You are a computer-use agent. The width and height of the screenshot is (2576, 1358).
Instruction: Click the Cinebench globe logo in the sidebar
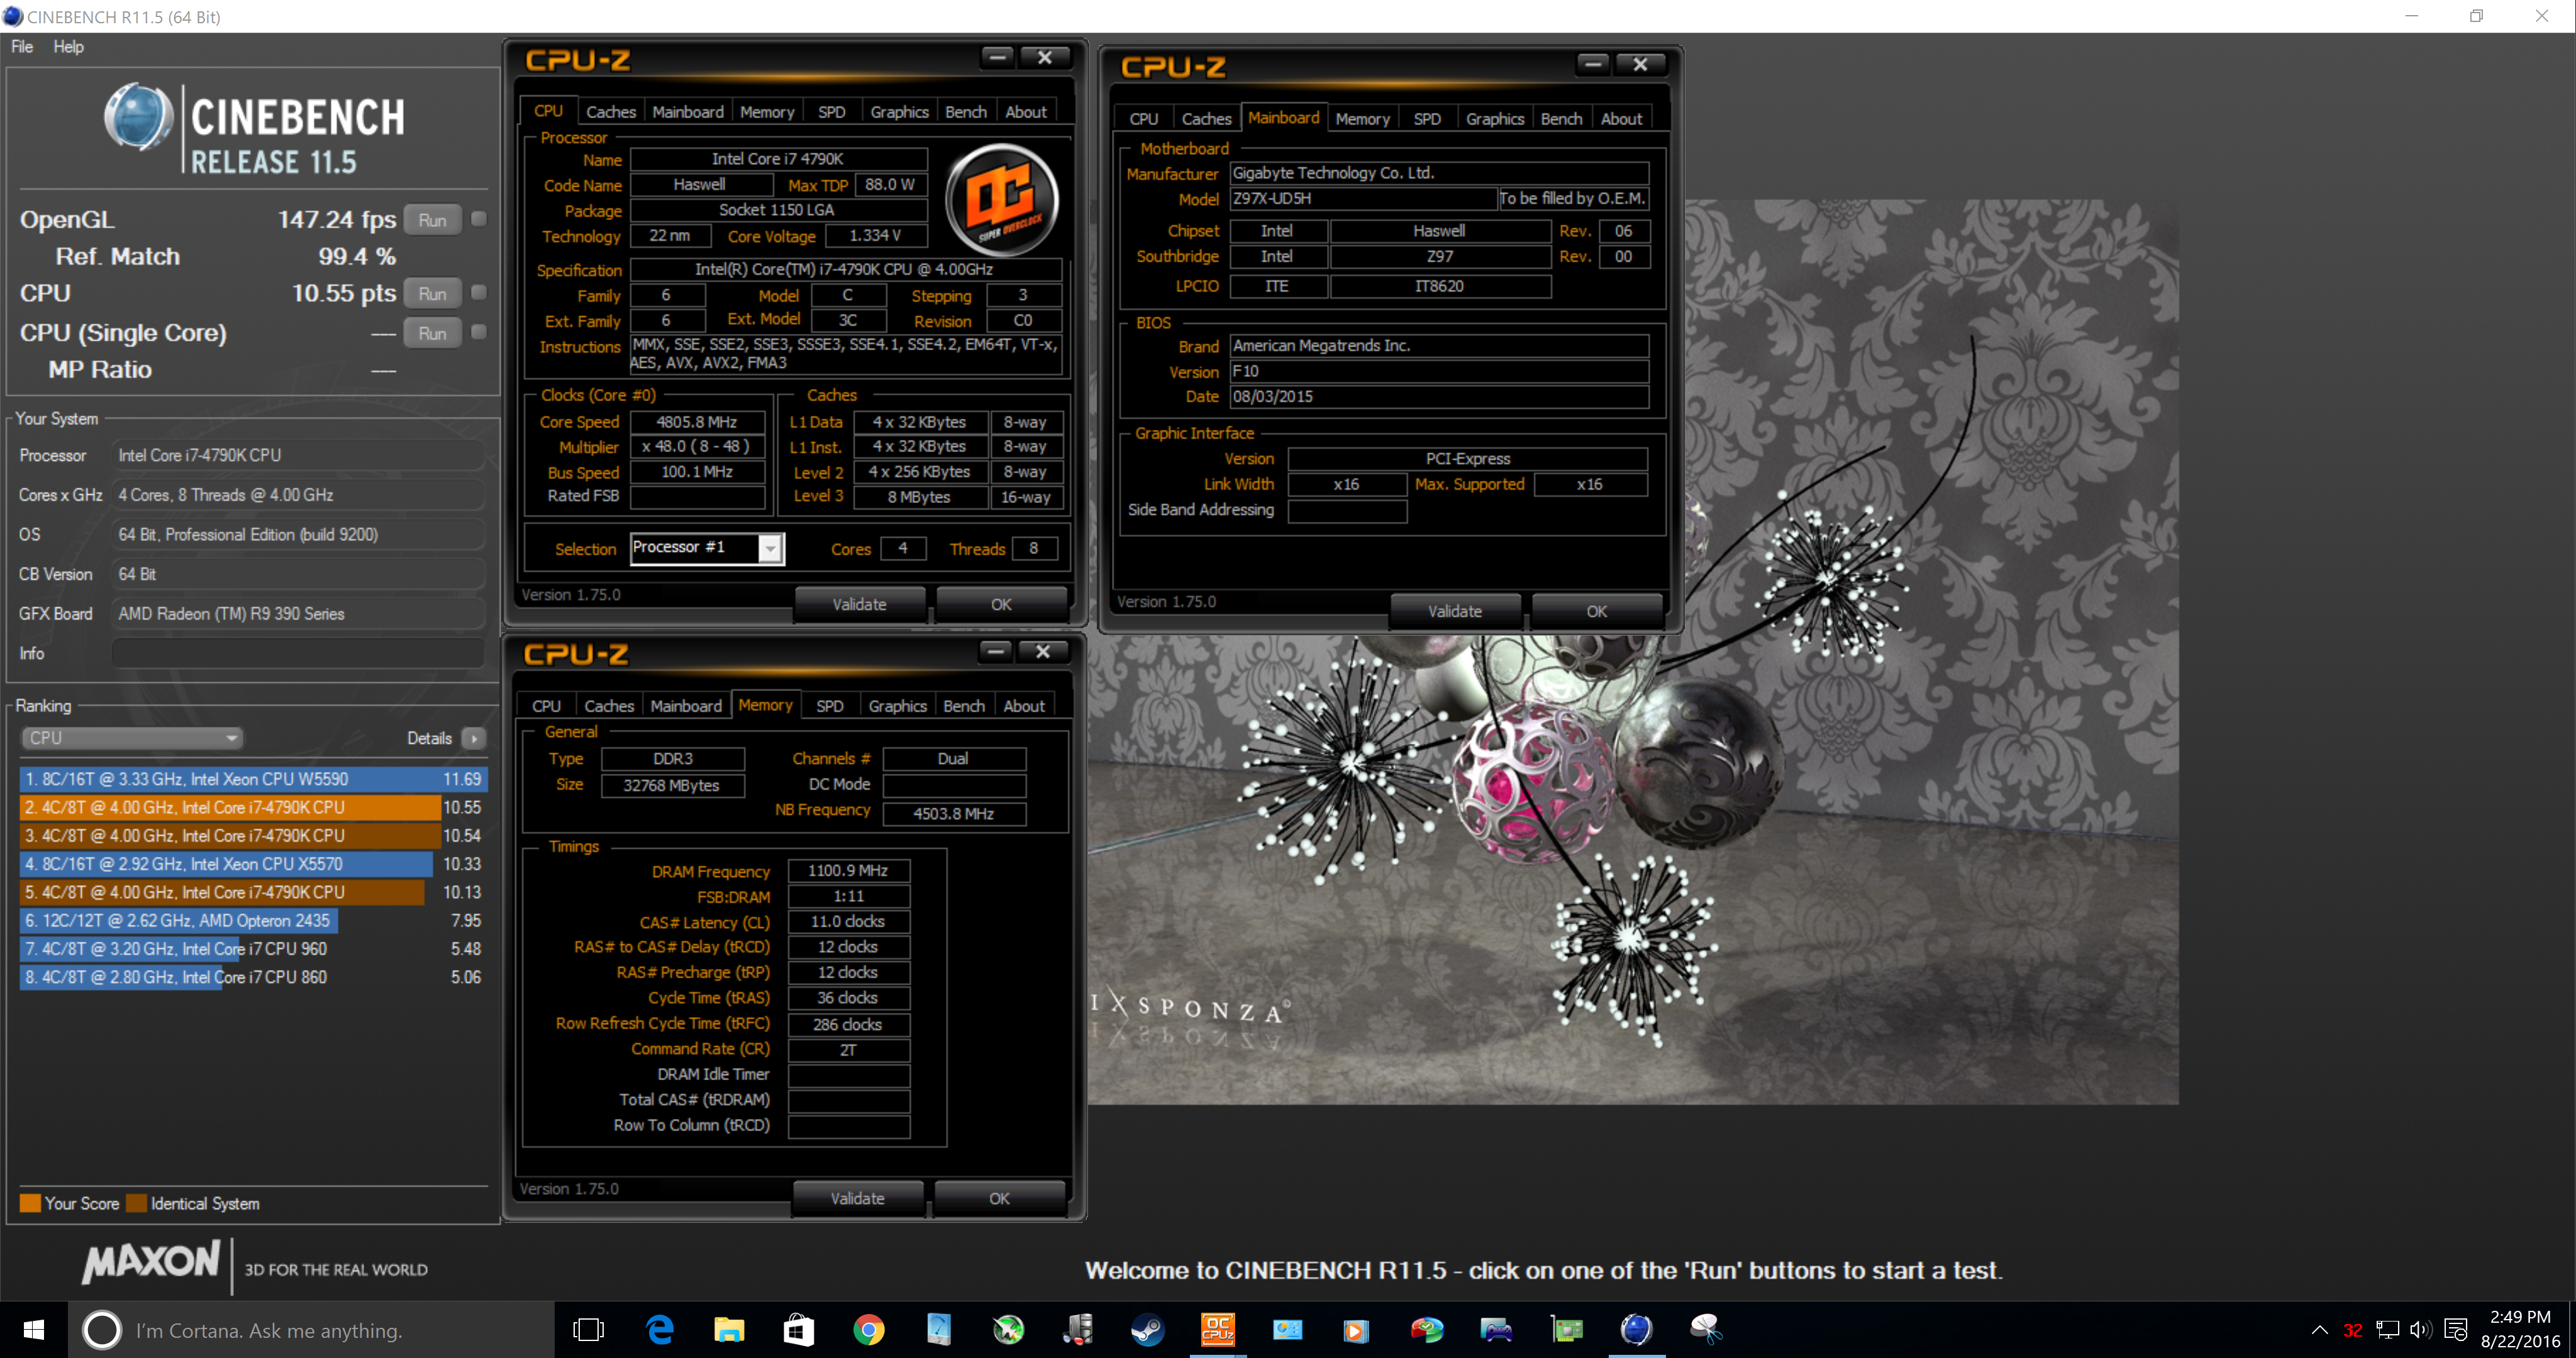click(138, 117)
